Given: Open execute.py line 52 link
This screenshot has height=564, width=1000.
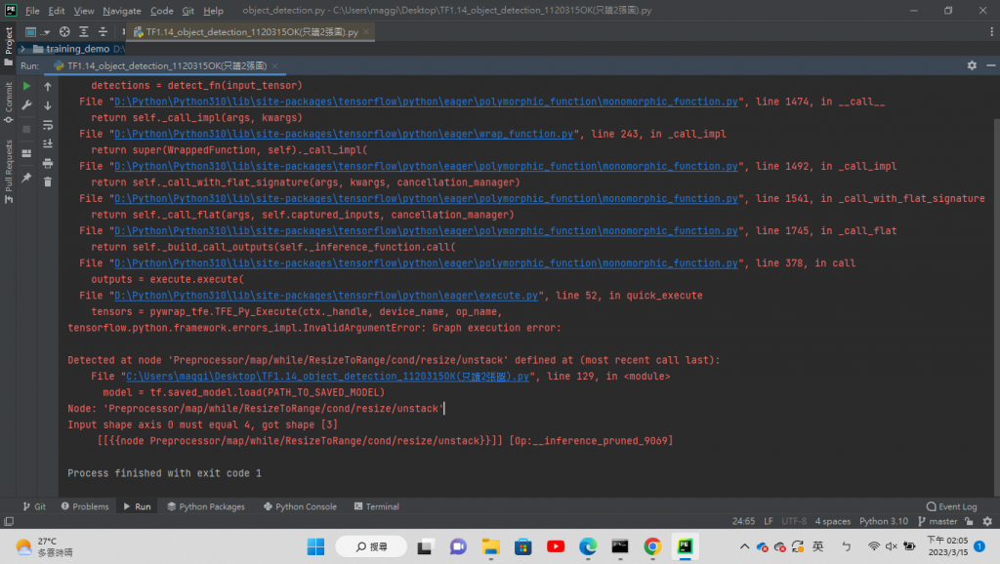Looking at the screenshot, I should point(326,296).
